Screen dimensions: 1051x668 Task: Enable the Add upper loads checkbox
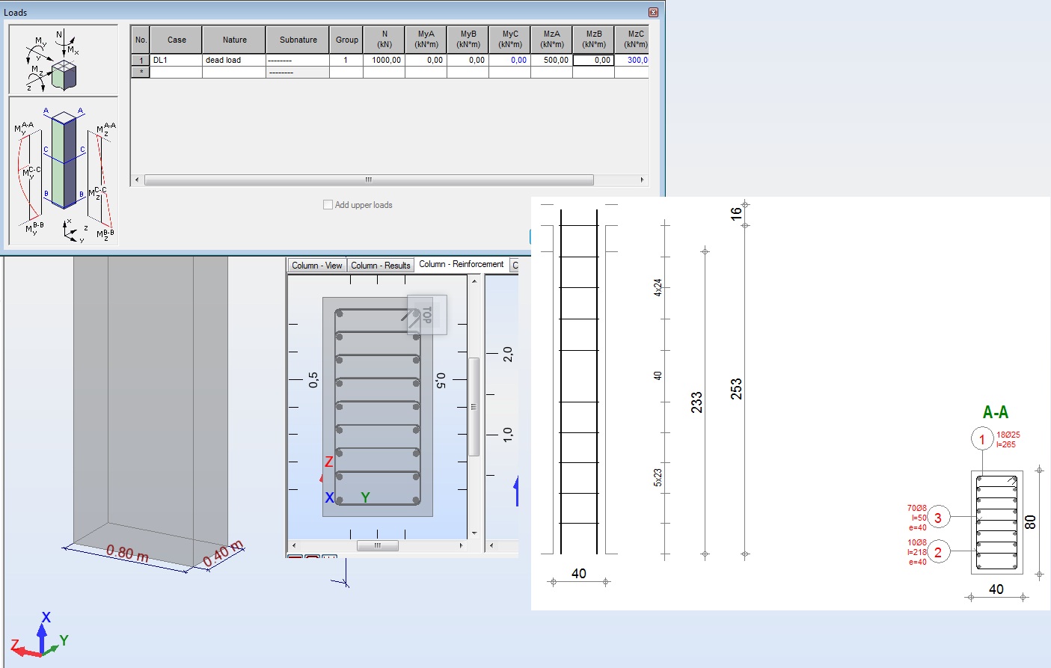[x=328, y=204]
